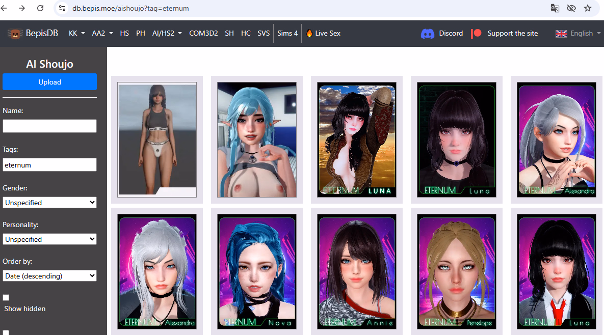
Task: Open the Eternum Penelope card thumbnail
Action: pyautogui.click(x=456, y=271)
